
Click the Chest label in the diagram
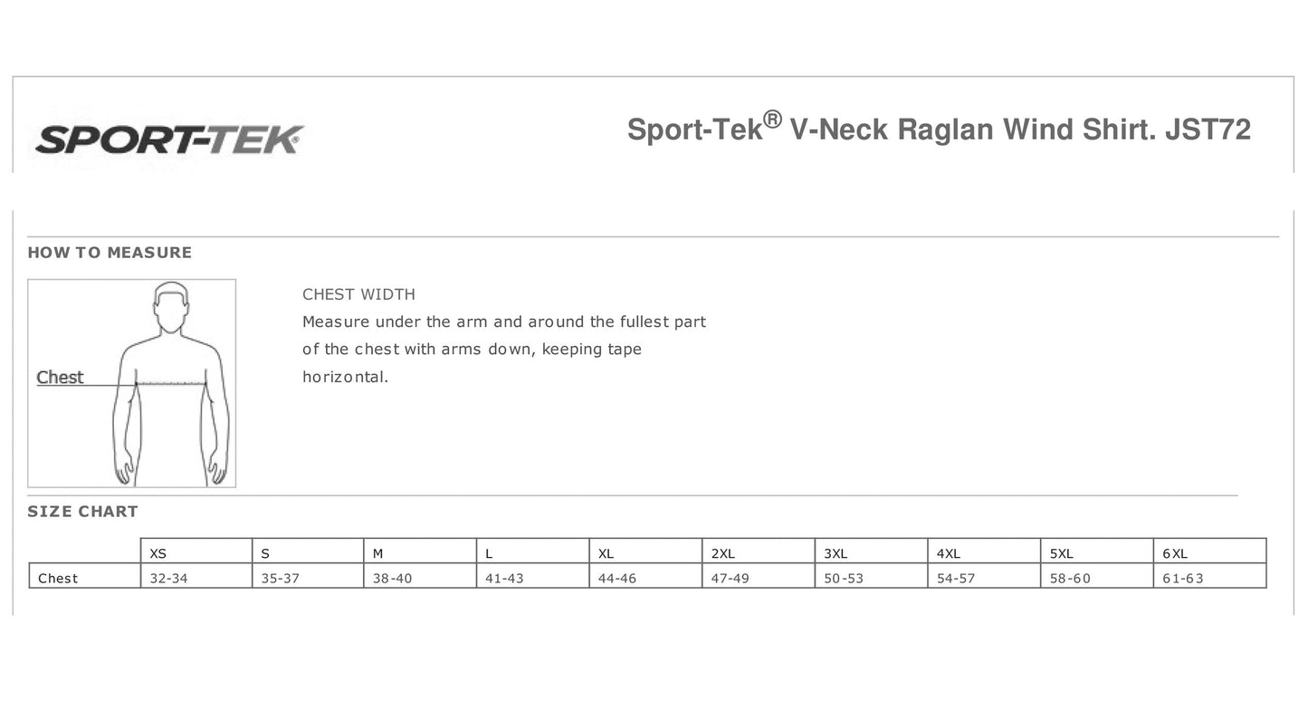pyautogui.click(x=60, y=378)
